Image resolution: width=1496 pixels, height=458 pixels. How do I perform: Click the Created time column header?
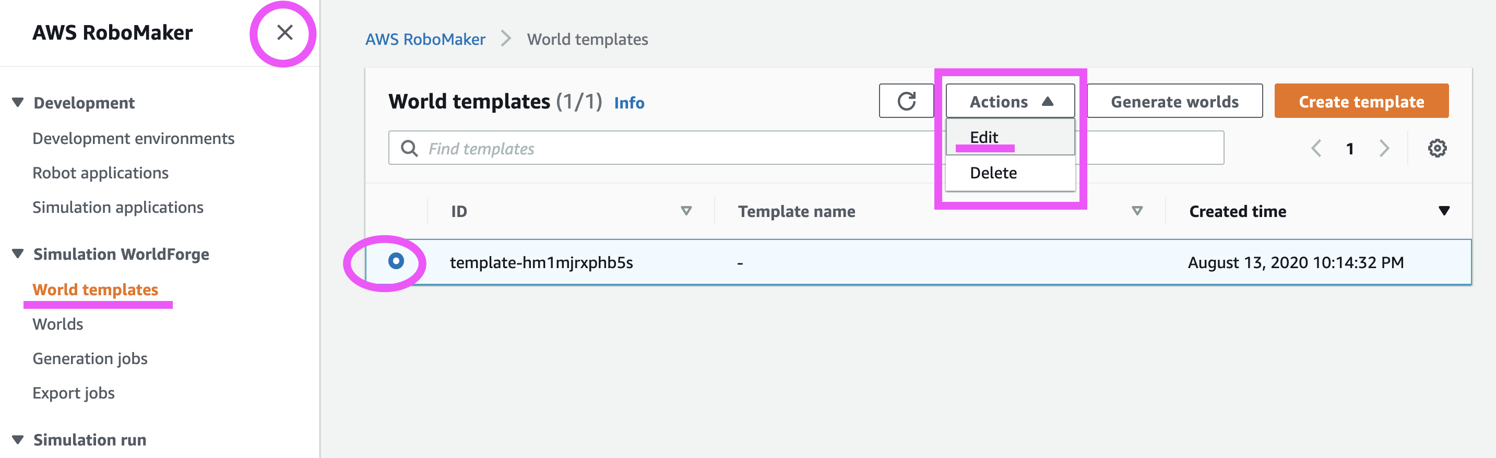(x=1237, y=211)
